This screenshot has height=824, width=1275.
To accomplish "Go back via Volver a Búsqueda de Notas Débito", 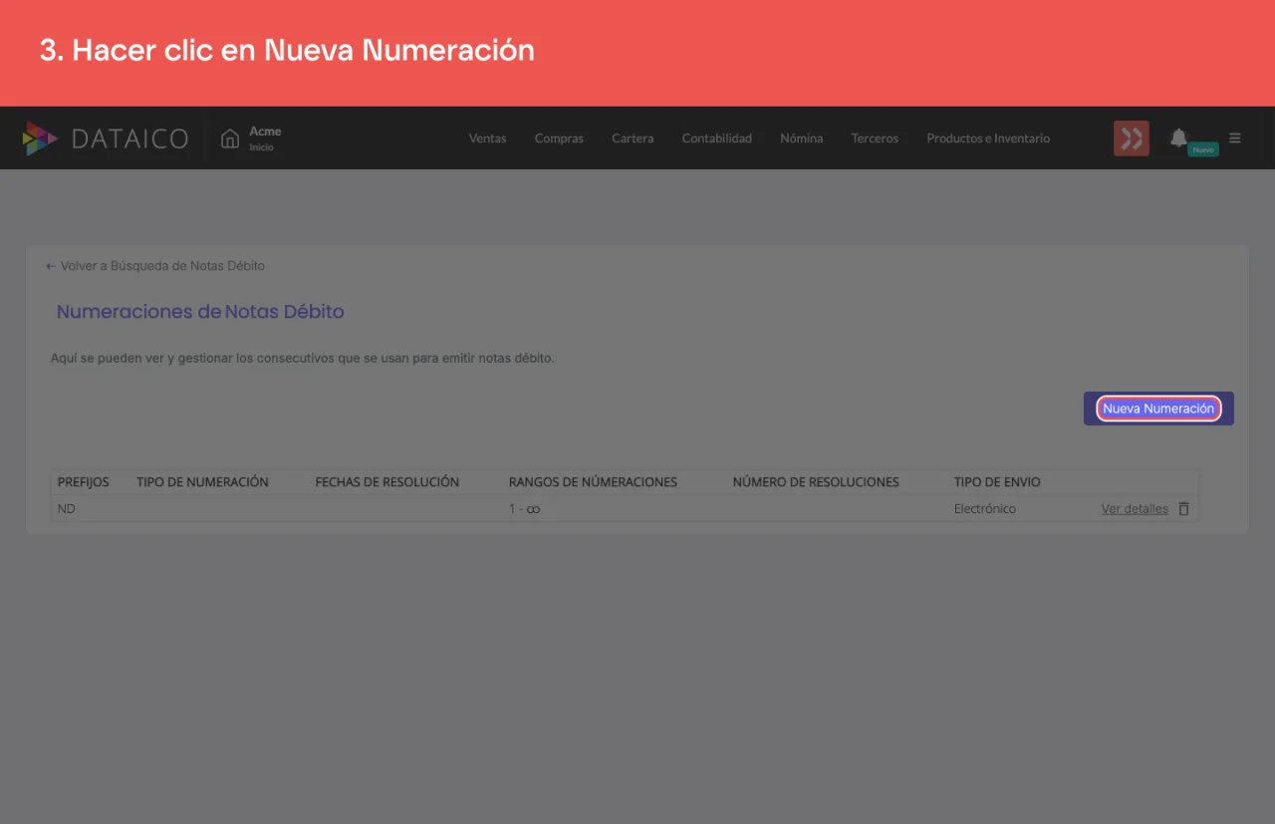I will [155, 266].
